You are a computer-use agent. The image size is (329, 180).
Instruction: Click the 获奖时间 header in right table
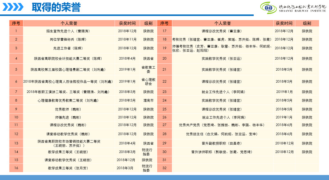coord(284,23)
